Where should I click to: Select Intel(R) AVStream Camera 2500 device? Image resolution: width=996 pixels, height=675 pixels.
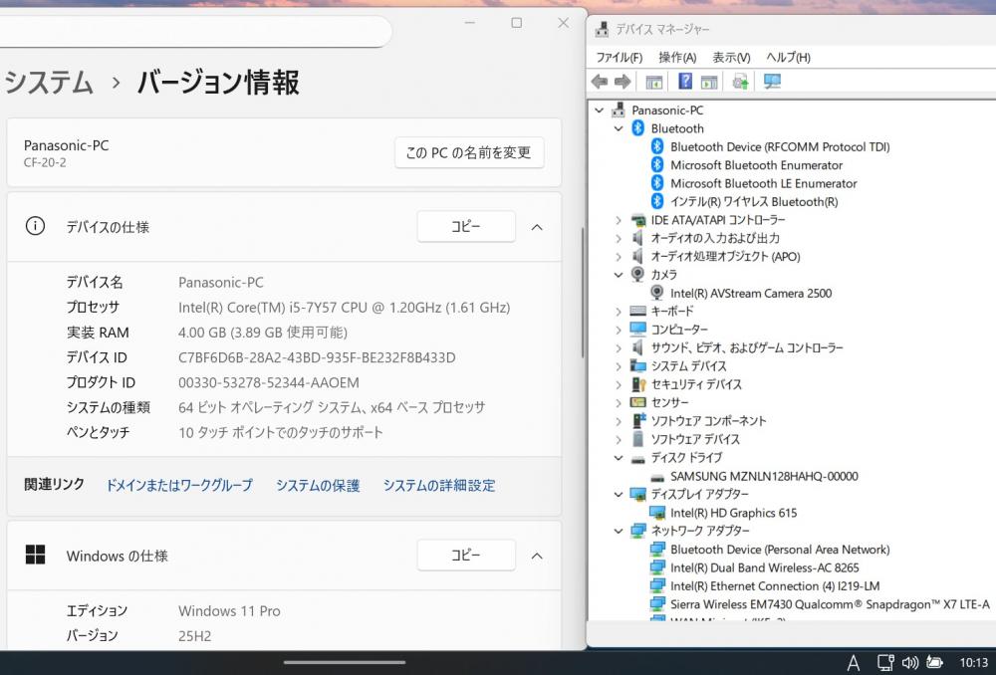point(750,293)
